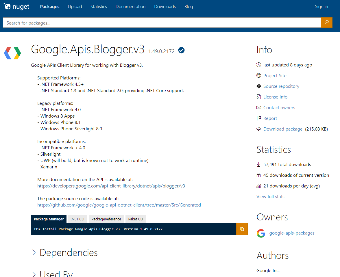This screenshot has height=277, width=340.
Task: Click the Report link
Action: [270, 118]
